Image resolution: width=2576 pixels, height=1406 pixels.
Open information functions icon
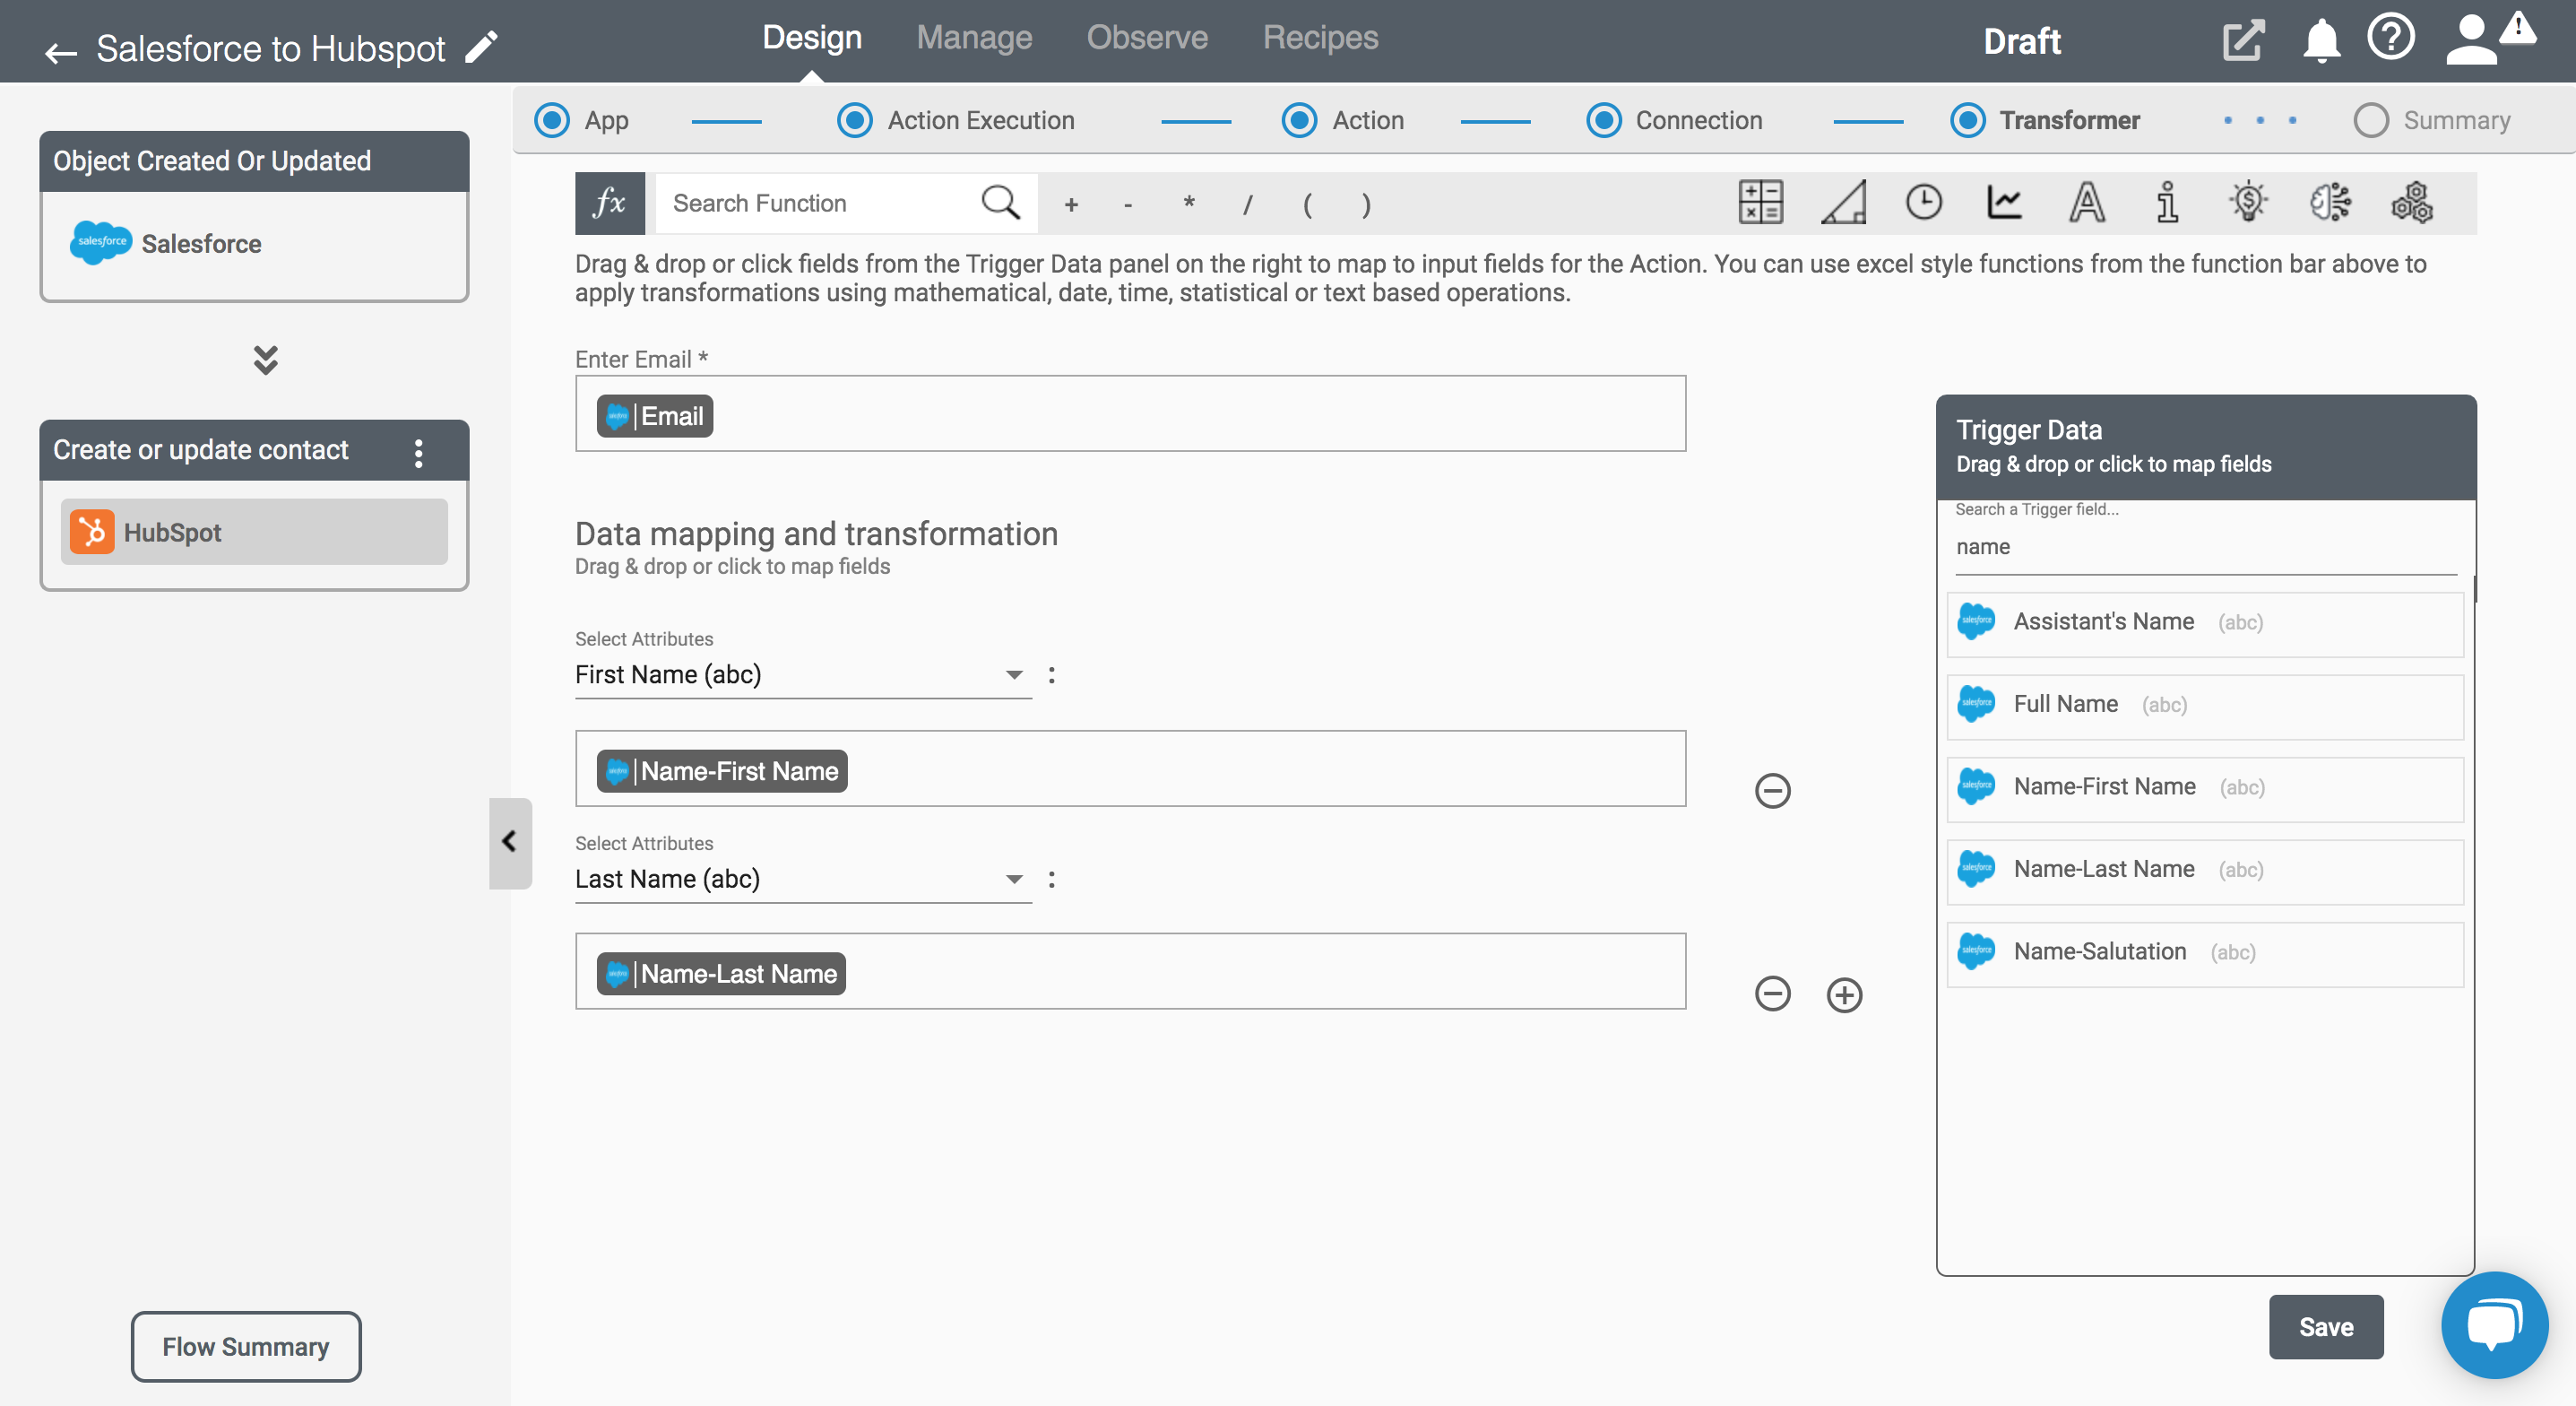click(2167, 202)
